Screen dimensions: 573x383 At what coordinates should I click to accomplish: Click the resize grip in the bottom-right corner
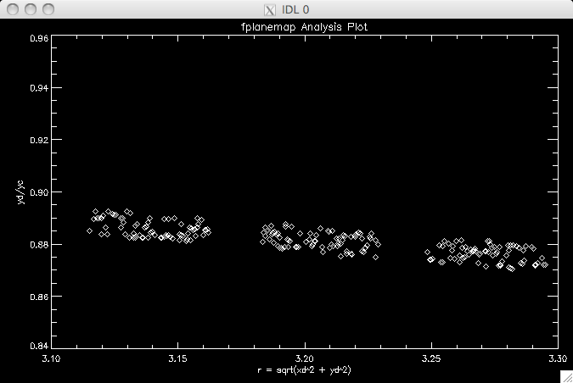click(x=565, y=375)
